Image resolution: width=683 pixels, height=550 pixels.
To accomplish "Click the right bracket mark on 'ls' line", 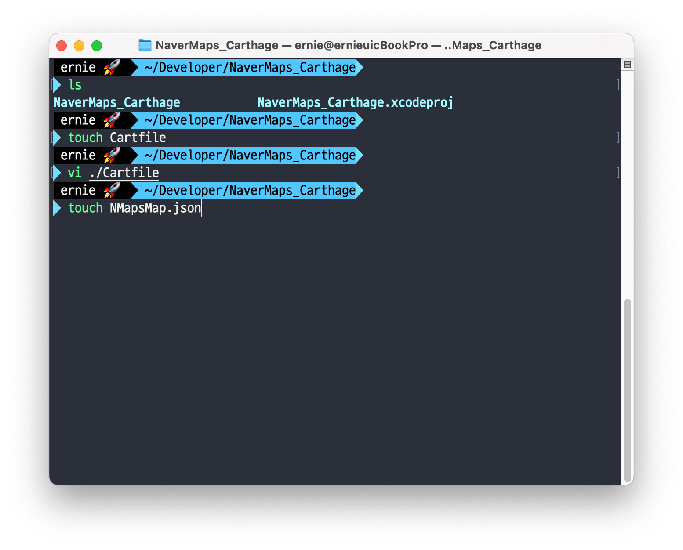I will [x=618, y=85].
